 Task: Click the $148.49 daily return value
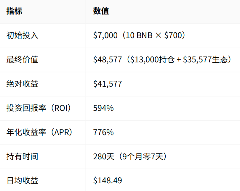pyautogui.click(x=108, y=180)
